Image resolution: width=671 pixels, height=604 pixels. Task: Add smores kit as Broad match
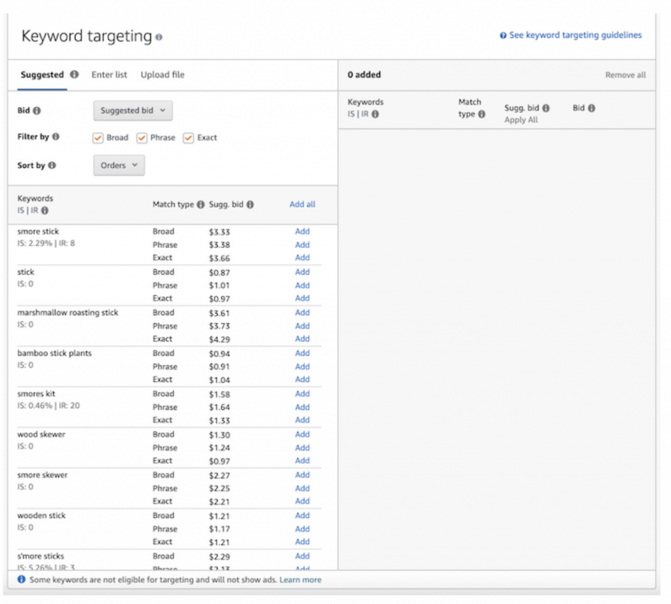[x=302, y=393]
